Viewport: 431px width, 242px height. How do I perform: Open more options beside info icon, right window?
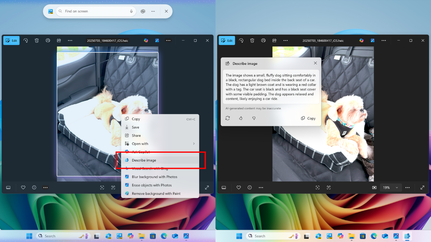261,188
